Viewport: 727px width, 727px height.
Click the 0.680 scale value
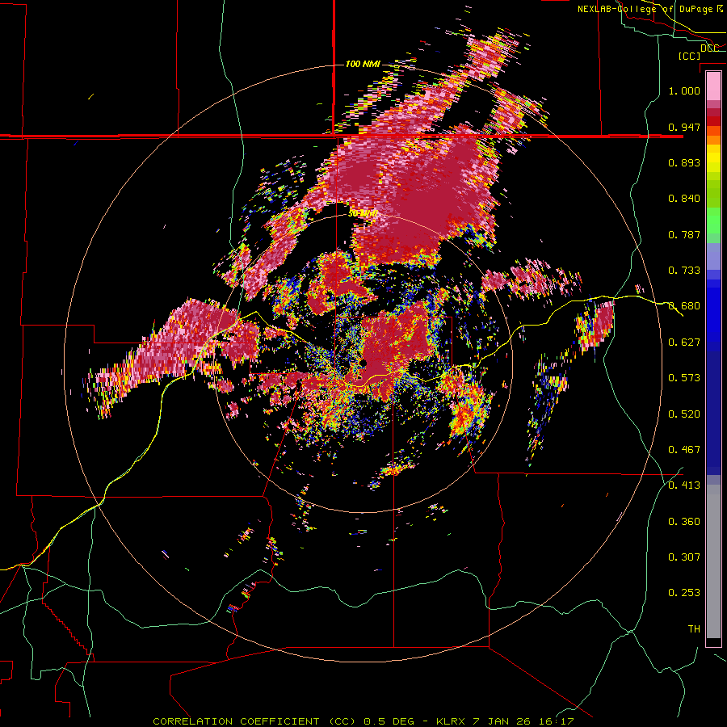coord(684,306)
